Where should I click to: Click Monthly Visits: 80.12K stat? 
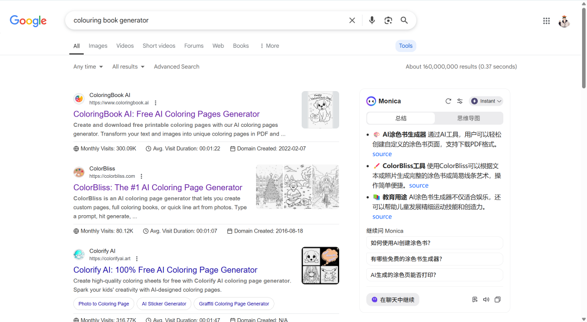tap(103, 231)
